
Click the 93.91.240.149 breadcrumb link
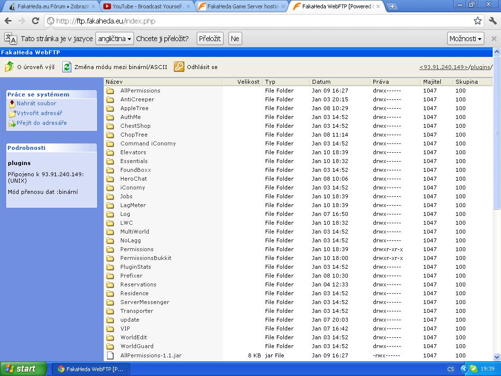(444, 67)
